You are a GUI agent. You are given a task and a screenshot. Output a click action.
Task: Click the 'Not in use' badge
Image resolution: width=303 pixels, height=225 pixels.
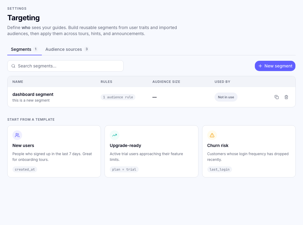click(226, 97)
